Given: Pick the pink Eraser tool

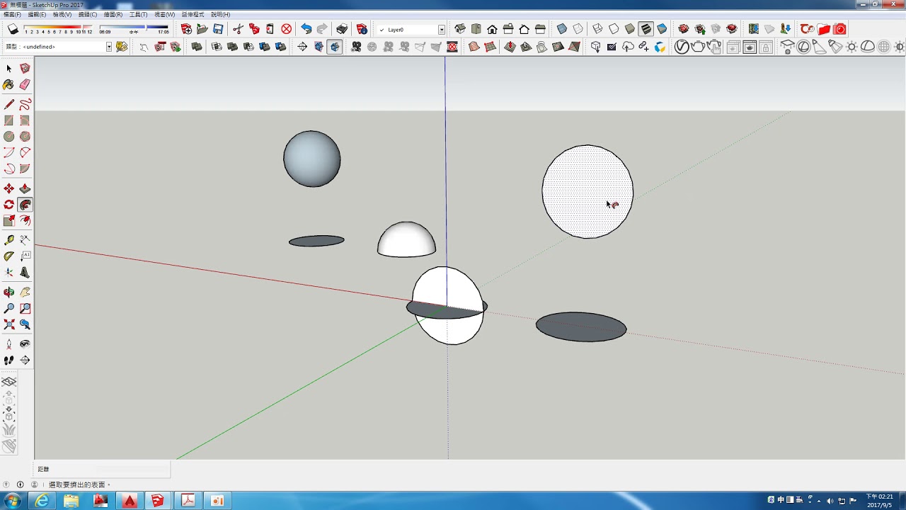Looking at the screenshot, I should (25, 84).
